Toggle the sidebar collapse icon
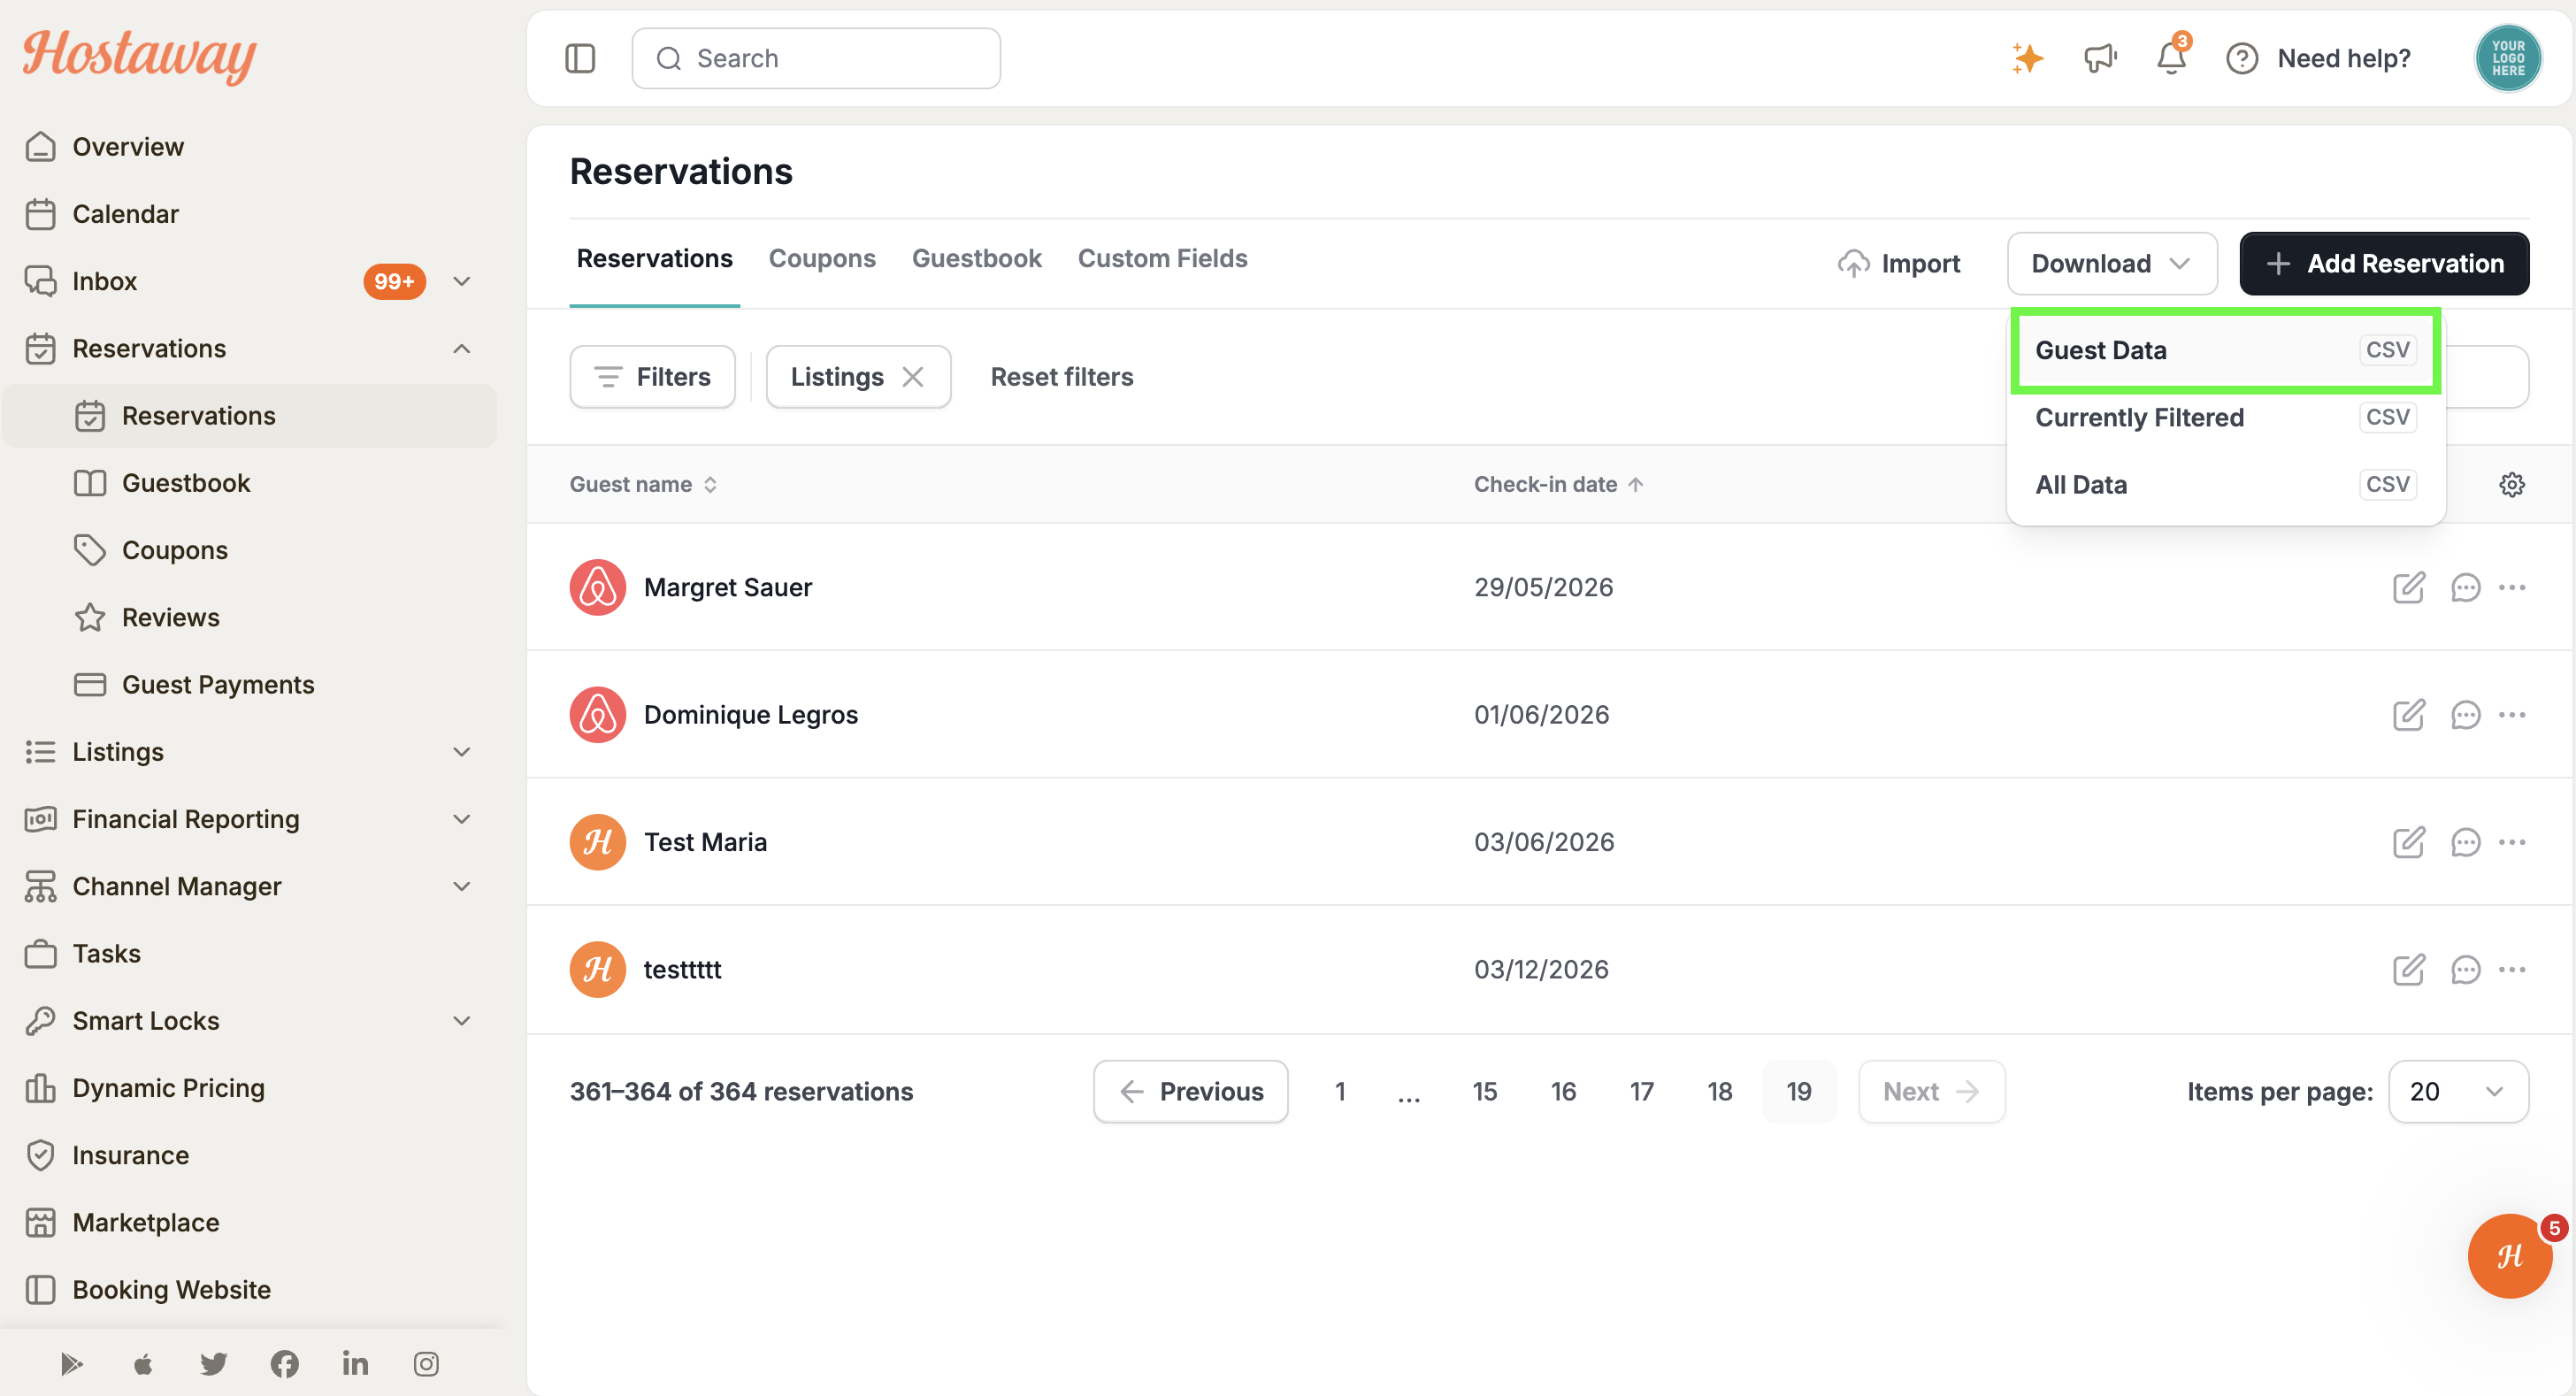Image resolution: width=2576 pixels, height=1396 pixels. coord(580,58)
